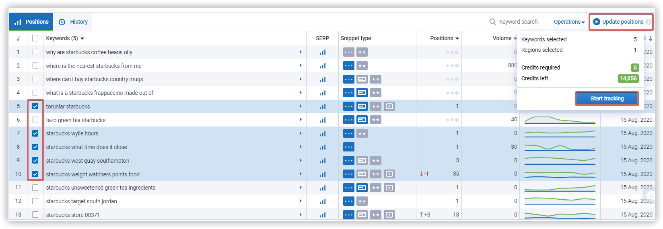Expand arrow for 'why are starbucks coffee beans oily'

[301, 52]
